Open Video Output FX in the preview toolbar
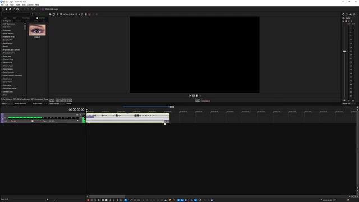 tap(57, 15)
